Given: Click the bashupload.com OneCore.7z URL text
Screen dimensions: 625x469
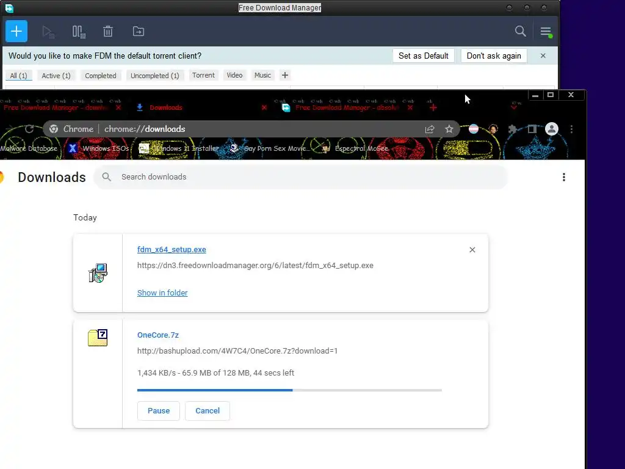Looking at the screenshot, I should coord(237,351).
